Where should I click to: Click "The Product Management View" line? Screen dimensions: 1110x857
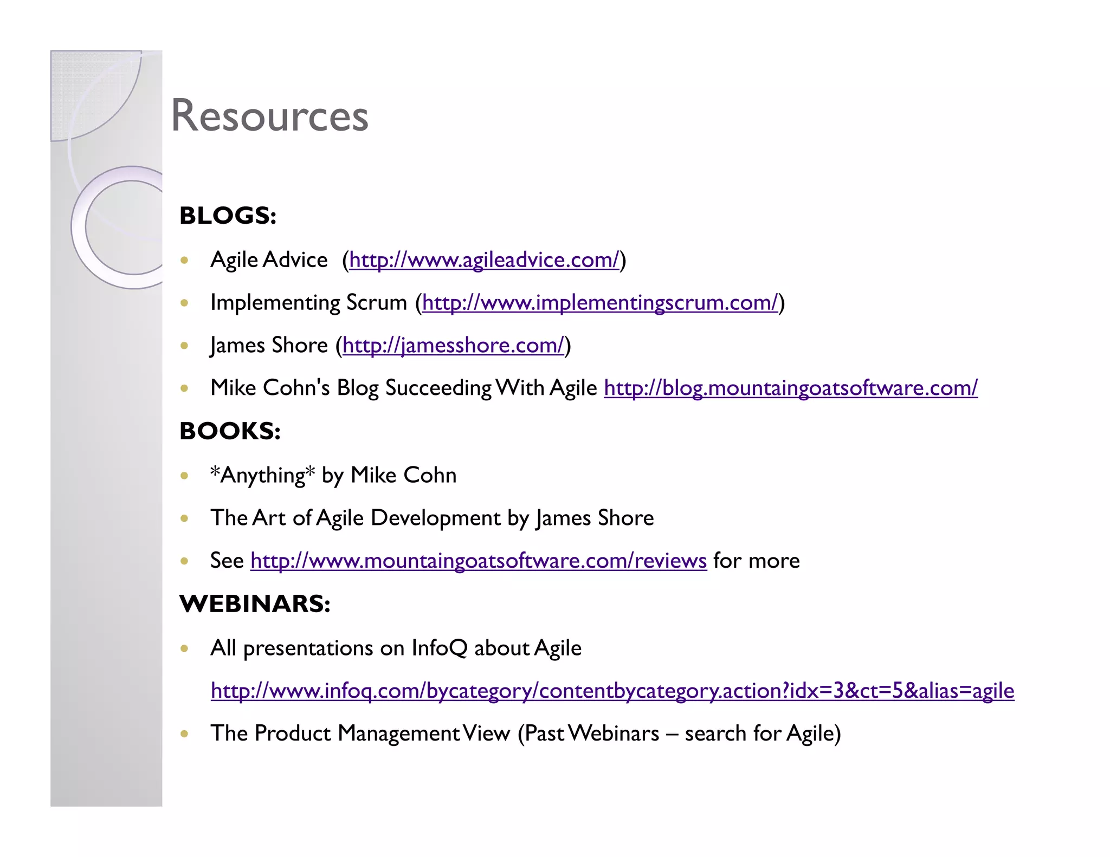526,734
